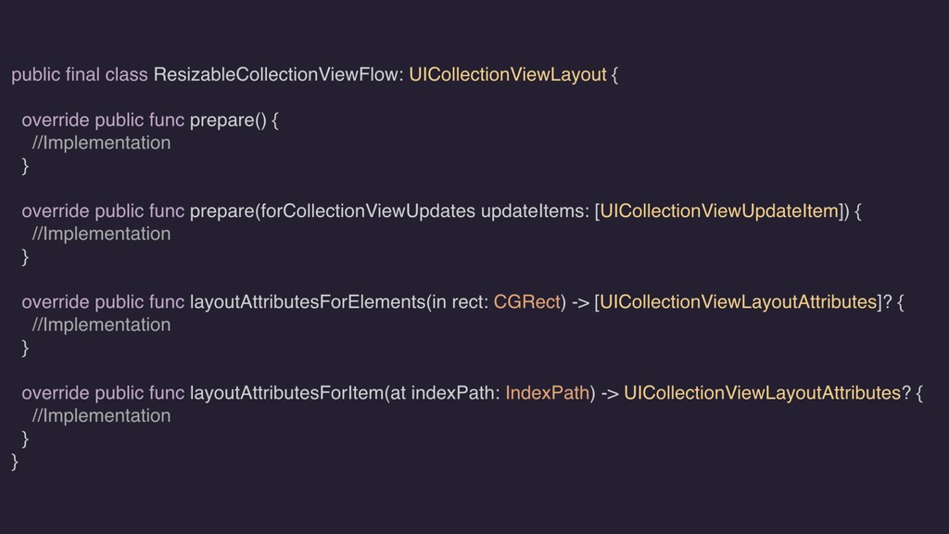Viewport: 949px width, 534px height.
Task: Select the CGRect type
Action: click(x=526, y=301)
